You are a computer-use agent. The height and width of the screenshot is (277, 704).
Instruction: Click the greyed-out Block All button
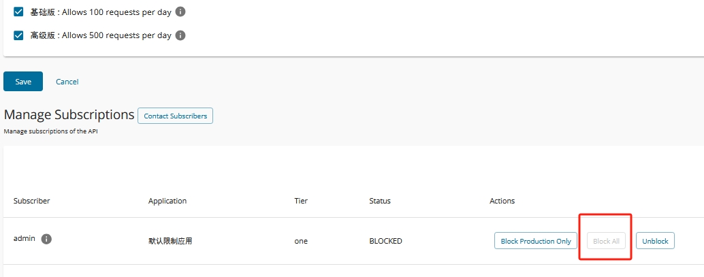[x=606, y=241]
